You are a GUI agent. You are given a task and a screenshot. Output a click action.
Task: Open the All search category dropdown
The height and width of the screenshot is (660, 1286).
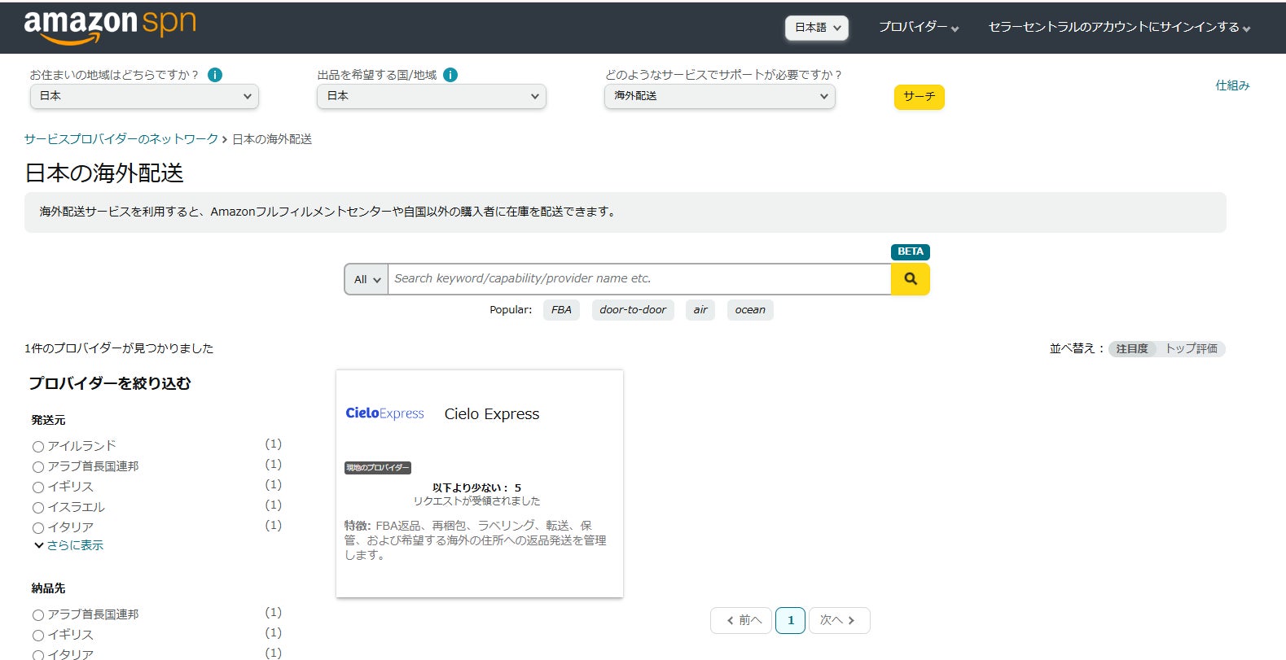coord(366,279)
